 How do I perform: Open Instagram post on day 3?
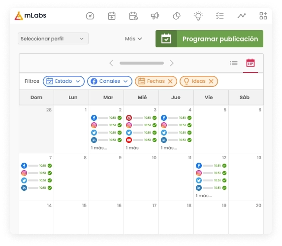[x=141, y=125]
